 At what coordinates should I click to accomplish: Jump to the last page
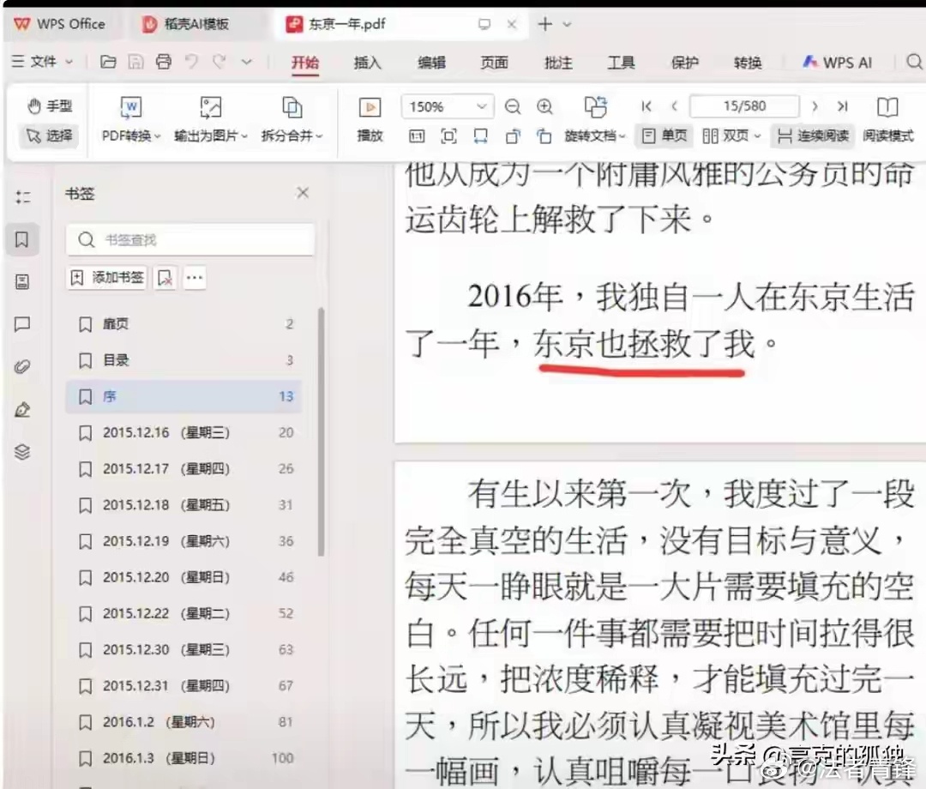click(x=843, y=106)
